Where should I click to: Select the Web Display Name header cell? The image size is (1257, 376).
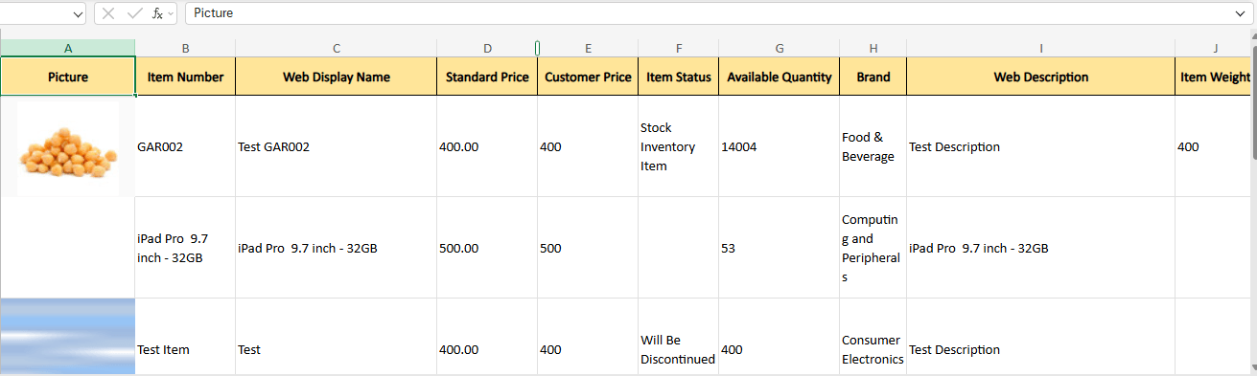(x=336, y=77)
